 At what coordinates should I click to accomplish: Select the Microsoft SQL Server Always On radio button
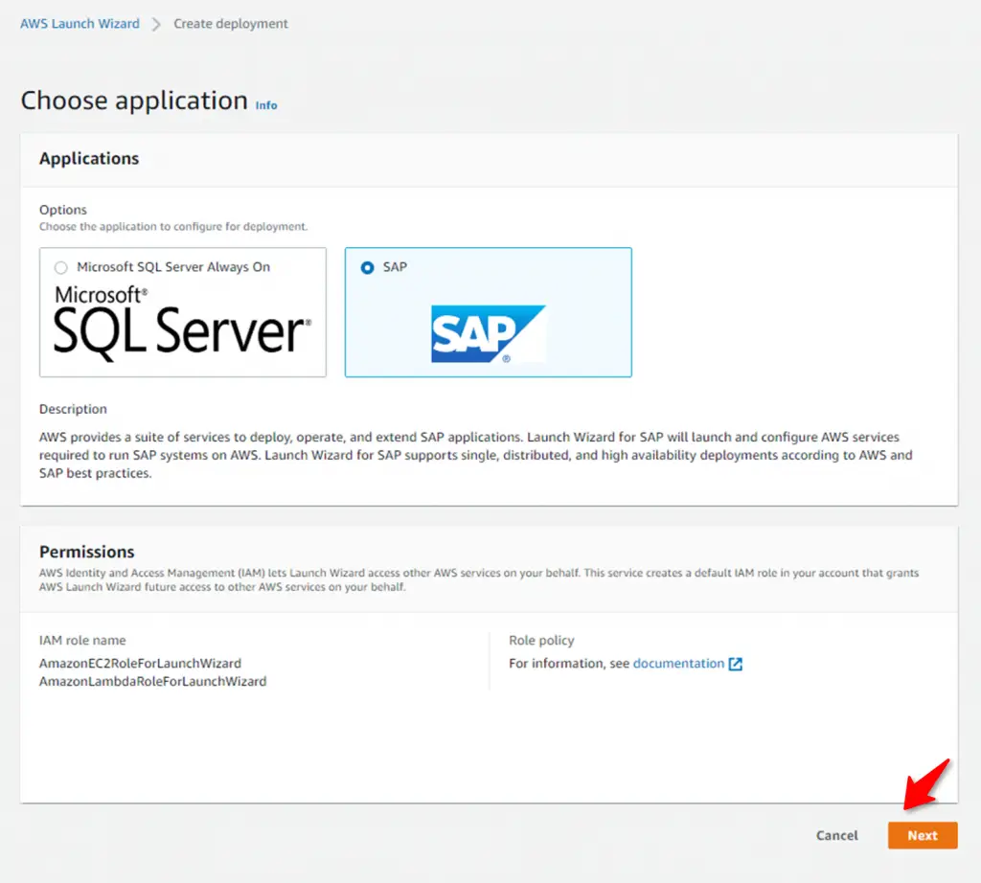coord(60,267)
